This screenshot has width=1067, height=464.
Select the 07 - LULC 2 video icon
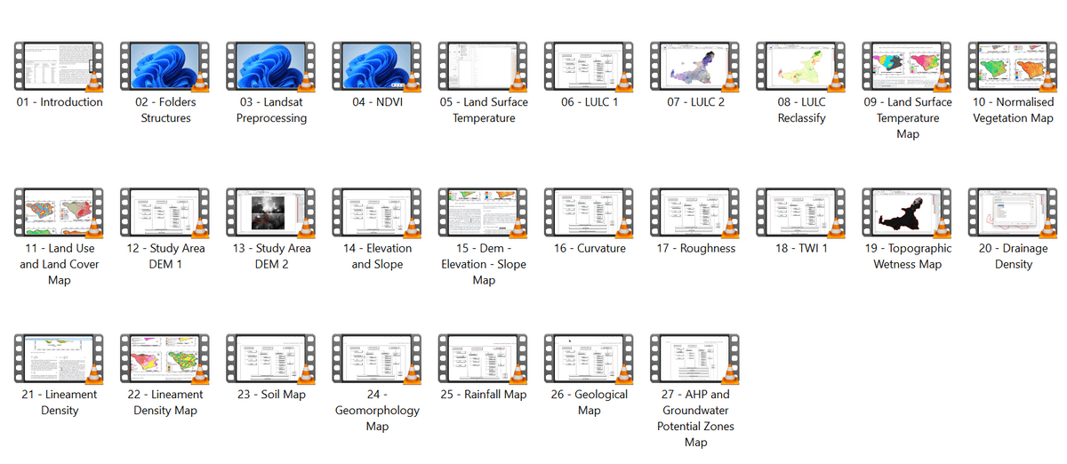(x=695, y=67)
